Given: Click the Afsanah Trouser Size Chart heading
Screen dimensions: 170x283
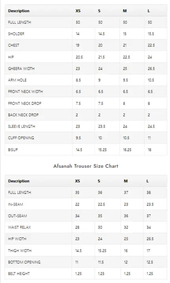Looking at the screenshot, I should (86, 166).
